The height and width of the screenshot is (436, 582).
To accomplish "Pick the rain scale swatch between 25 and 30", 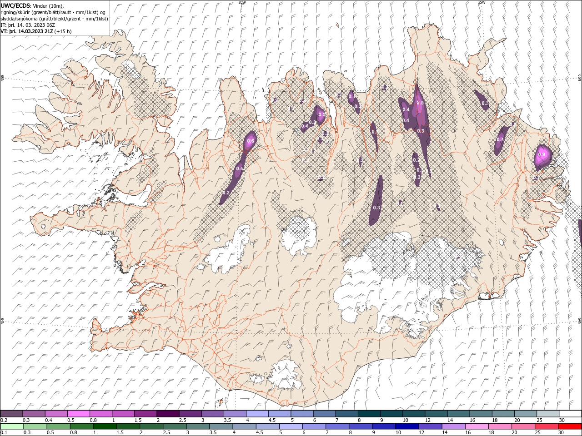I will pos(547,426).
